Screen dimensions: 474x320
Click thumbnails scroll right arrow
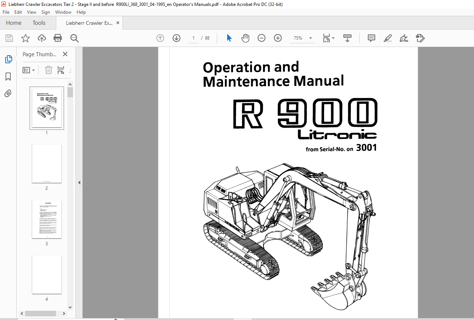(64, 314)
